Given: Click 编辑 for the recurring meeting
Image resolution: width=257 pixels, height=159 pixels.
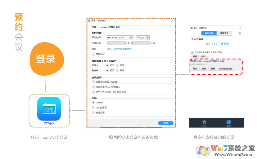Looking at the screenshot, I should point(204,68).
